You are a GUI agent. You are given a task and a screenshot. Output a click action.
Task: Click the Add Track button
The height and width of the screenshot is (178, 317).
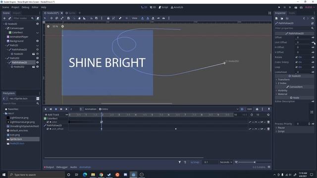[x=52, y=115]
